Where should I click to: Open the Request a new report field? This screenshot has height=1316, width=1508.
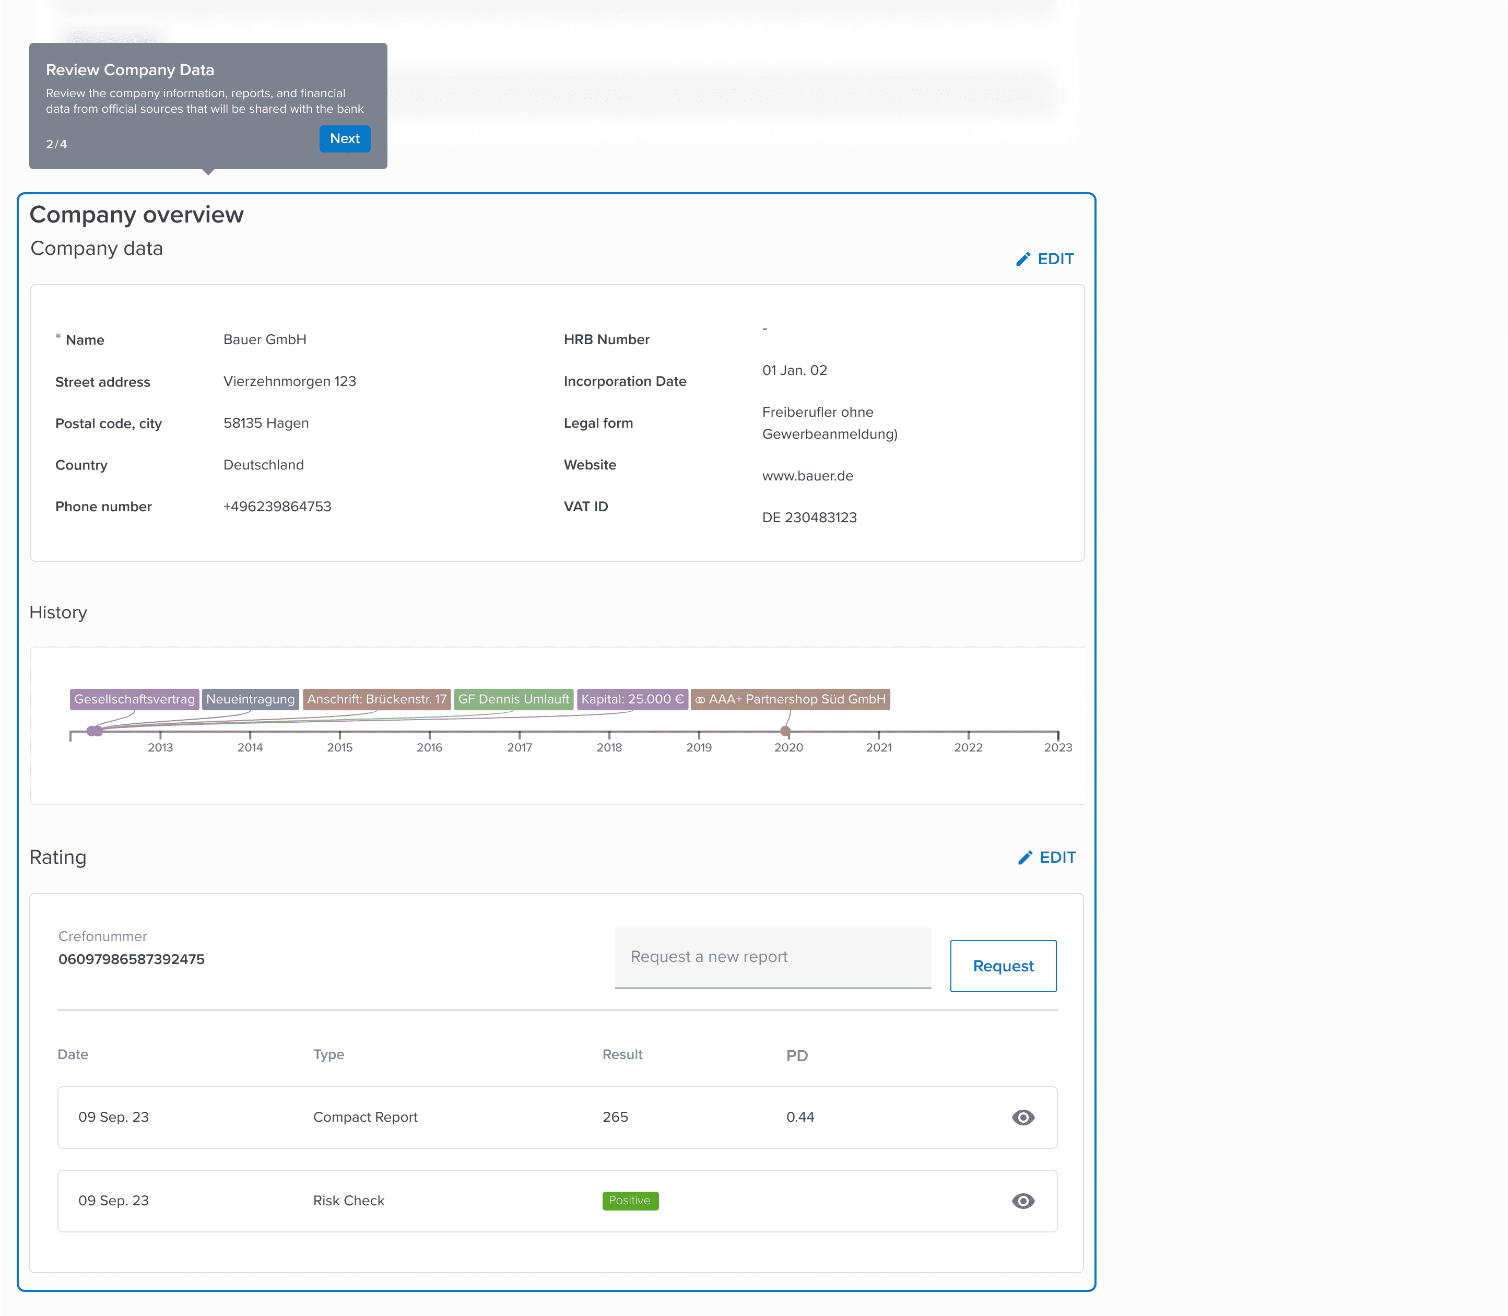tap(772, 957)
